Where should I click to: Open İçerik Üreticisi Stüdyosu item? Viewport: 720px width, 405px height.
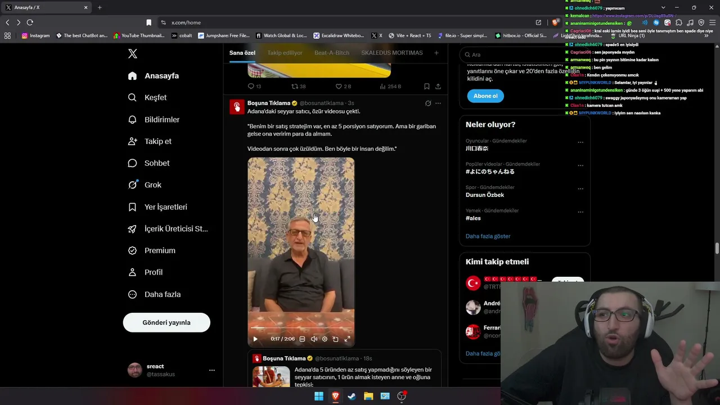[168, 229]
